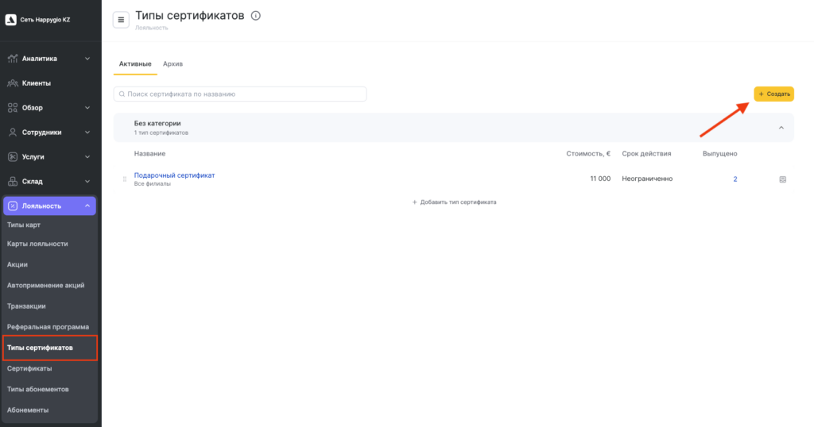Click the Happygio KZ logo icon
This screenshot has width=814, height=427.
pos(11,19)
